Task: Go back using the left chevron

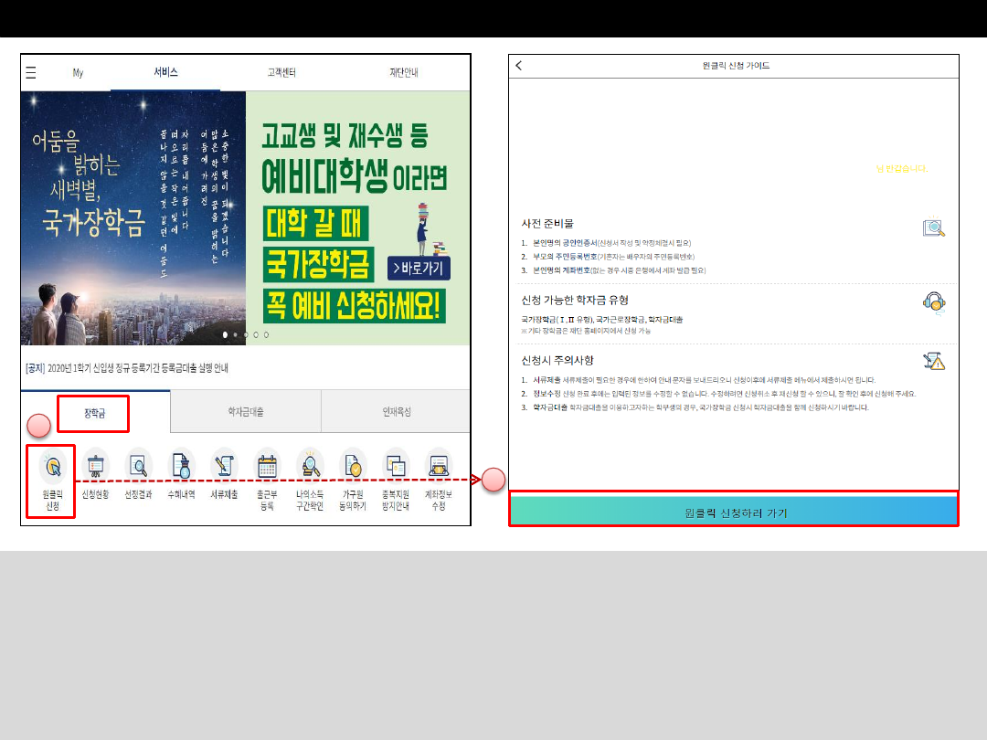Action: click(x=519, y=66)
